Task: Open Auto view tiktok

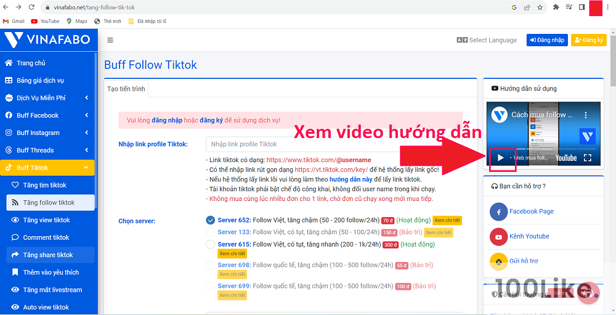Action: (51, 307)
